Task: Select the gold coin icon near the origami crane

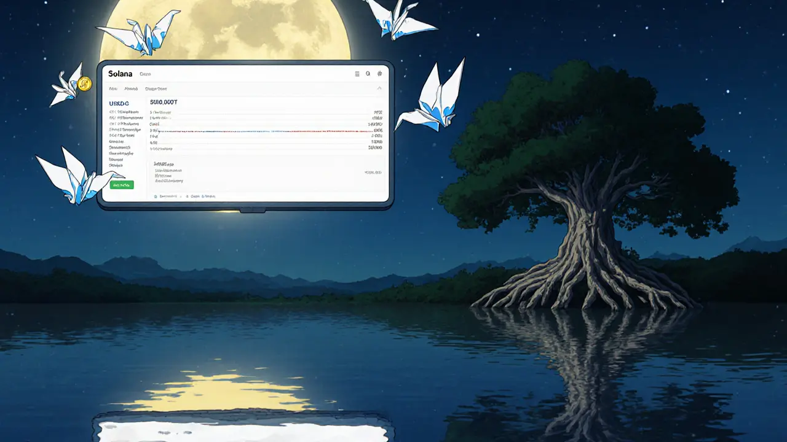Action: coord(84,84)
